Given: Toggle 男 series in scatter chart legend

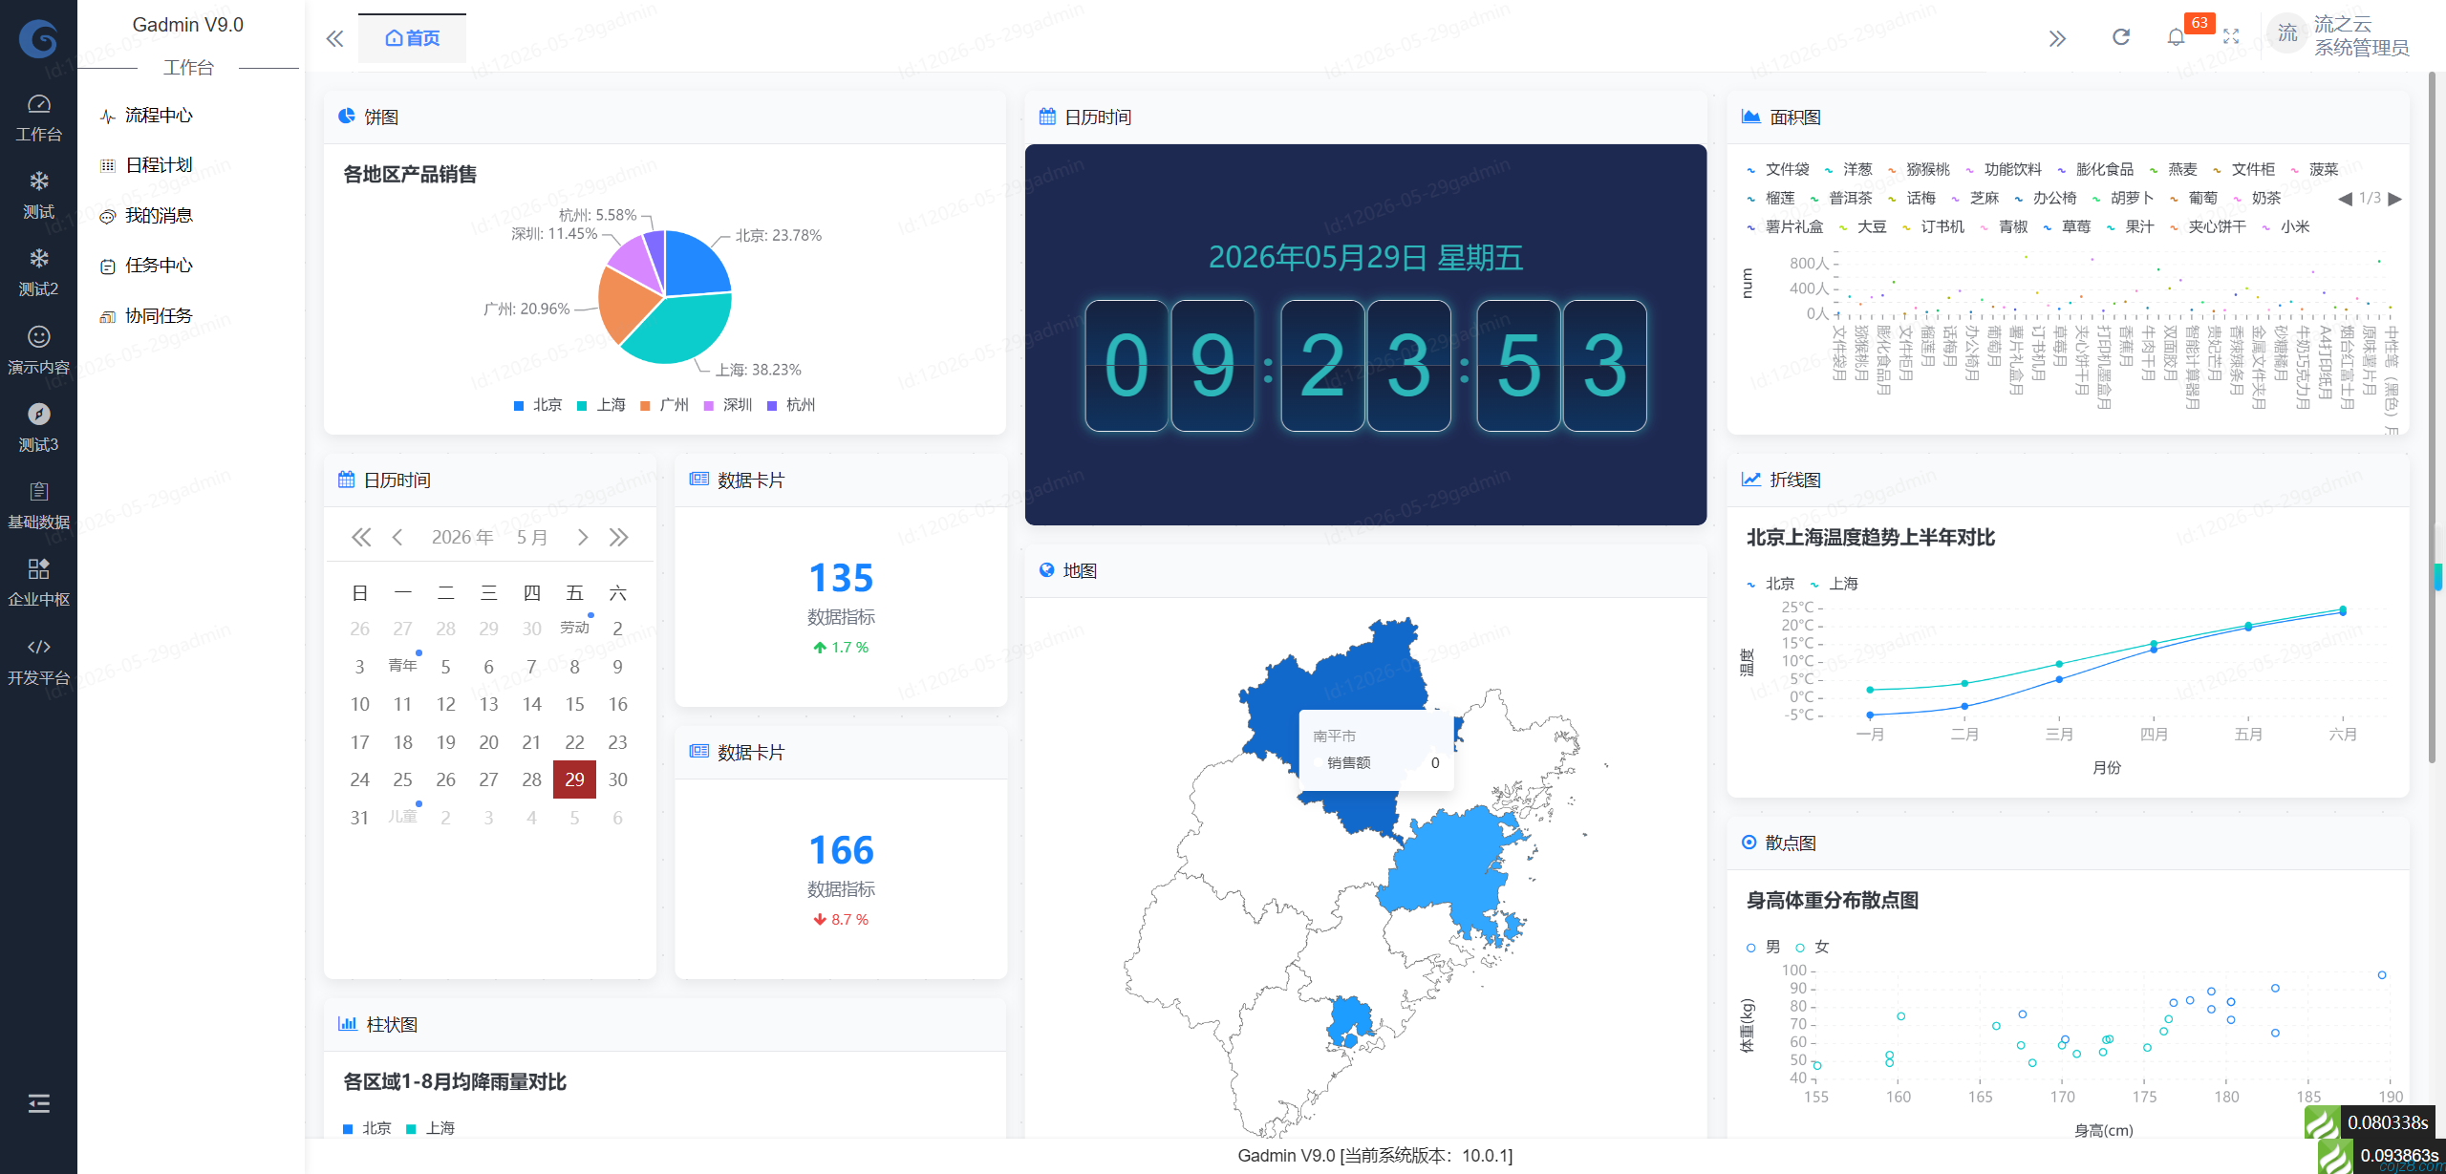Looking at the screenshot, I should click(1764, 947).
